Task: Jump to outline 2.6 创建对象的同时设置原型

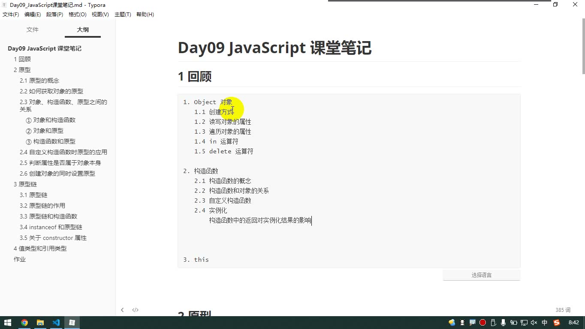Action: pos(57,173)
